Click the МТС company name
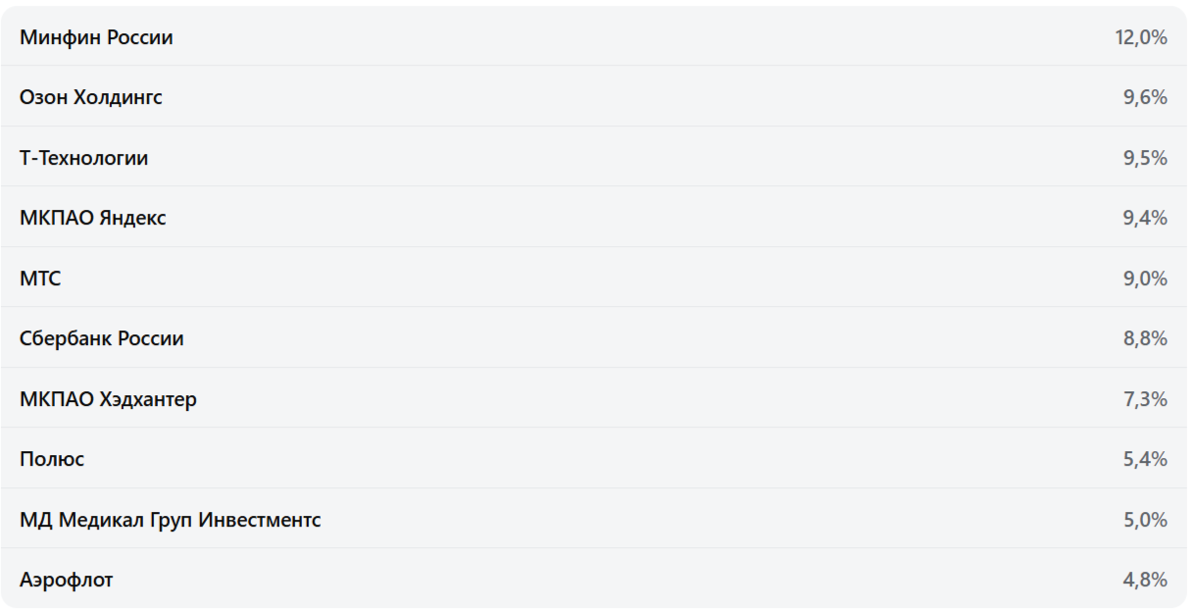This screenshot has height=611, width=1195. tap(40, 279)
